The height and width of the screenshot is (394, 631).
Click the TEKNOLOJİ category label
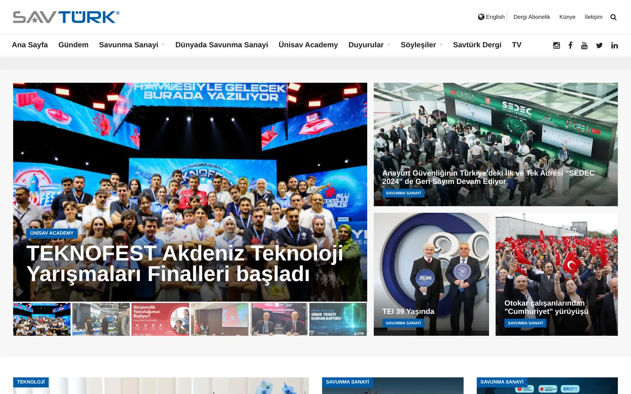(31, 382)
